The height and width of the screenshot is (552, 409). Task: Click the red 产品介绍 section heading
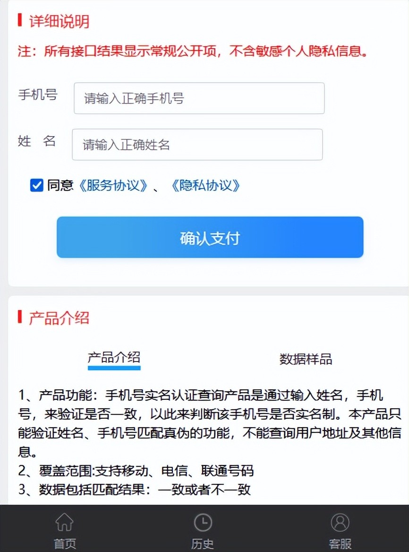[x=59, y=318]
